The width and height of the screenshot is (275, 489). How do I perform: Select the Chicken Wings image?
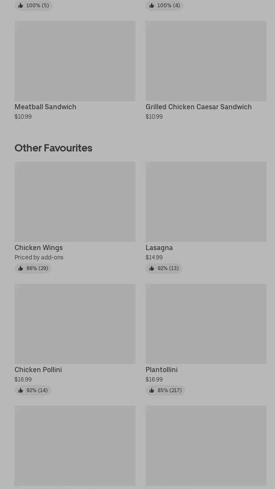[x=75, y=201]
